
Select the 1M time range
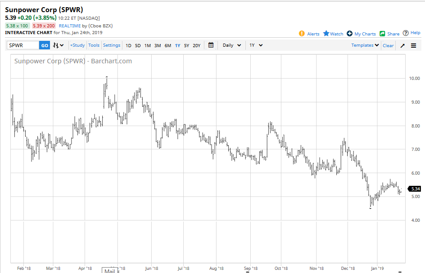click(148, 45)
